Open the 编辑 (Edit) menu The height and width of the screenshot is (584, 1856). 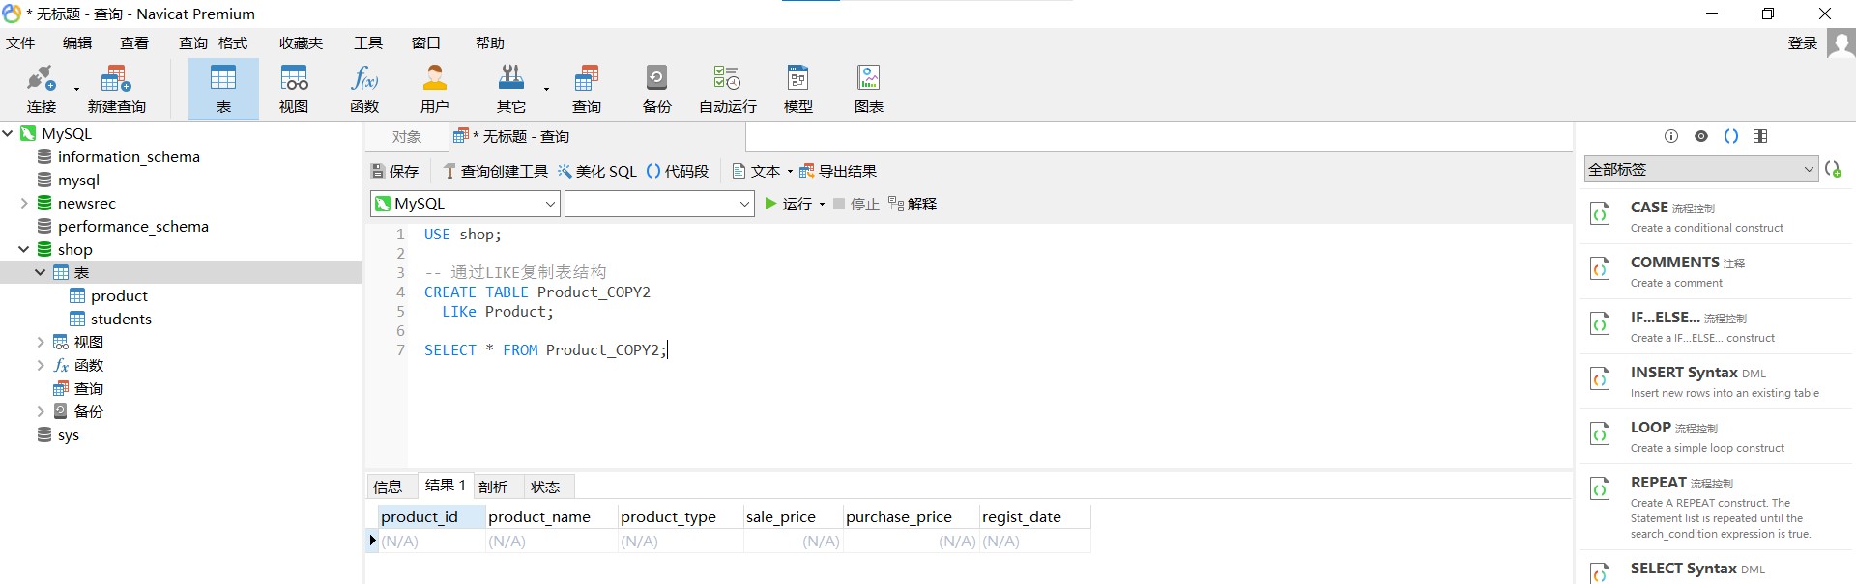[x=77, y=43]
